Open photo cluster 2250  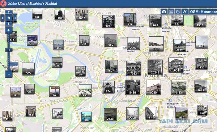pyautogui.click(x=132, y=114)
